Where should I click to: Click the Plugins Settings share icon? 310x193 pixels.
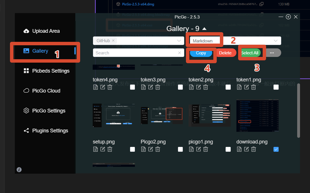click(x=26, y=130)
